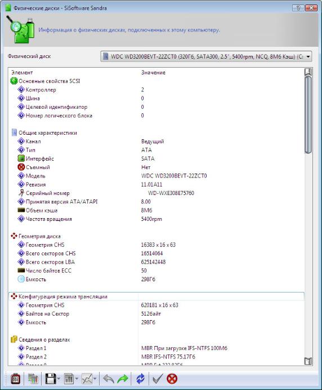Click the Модель blue diamond icon
Image resolution: width=322 pixels, height=390 pixels.
tap(21, 175)
